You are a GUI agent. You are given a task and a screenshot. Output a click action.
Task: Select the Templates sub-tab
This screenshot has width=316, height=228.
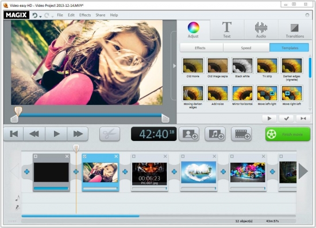coord(289,48)
